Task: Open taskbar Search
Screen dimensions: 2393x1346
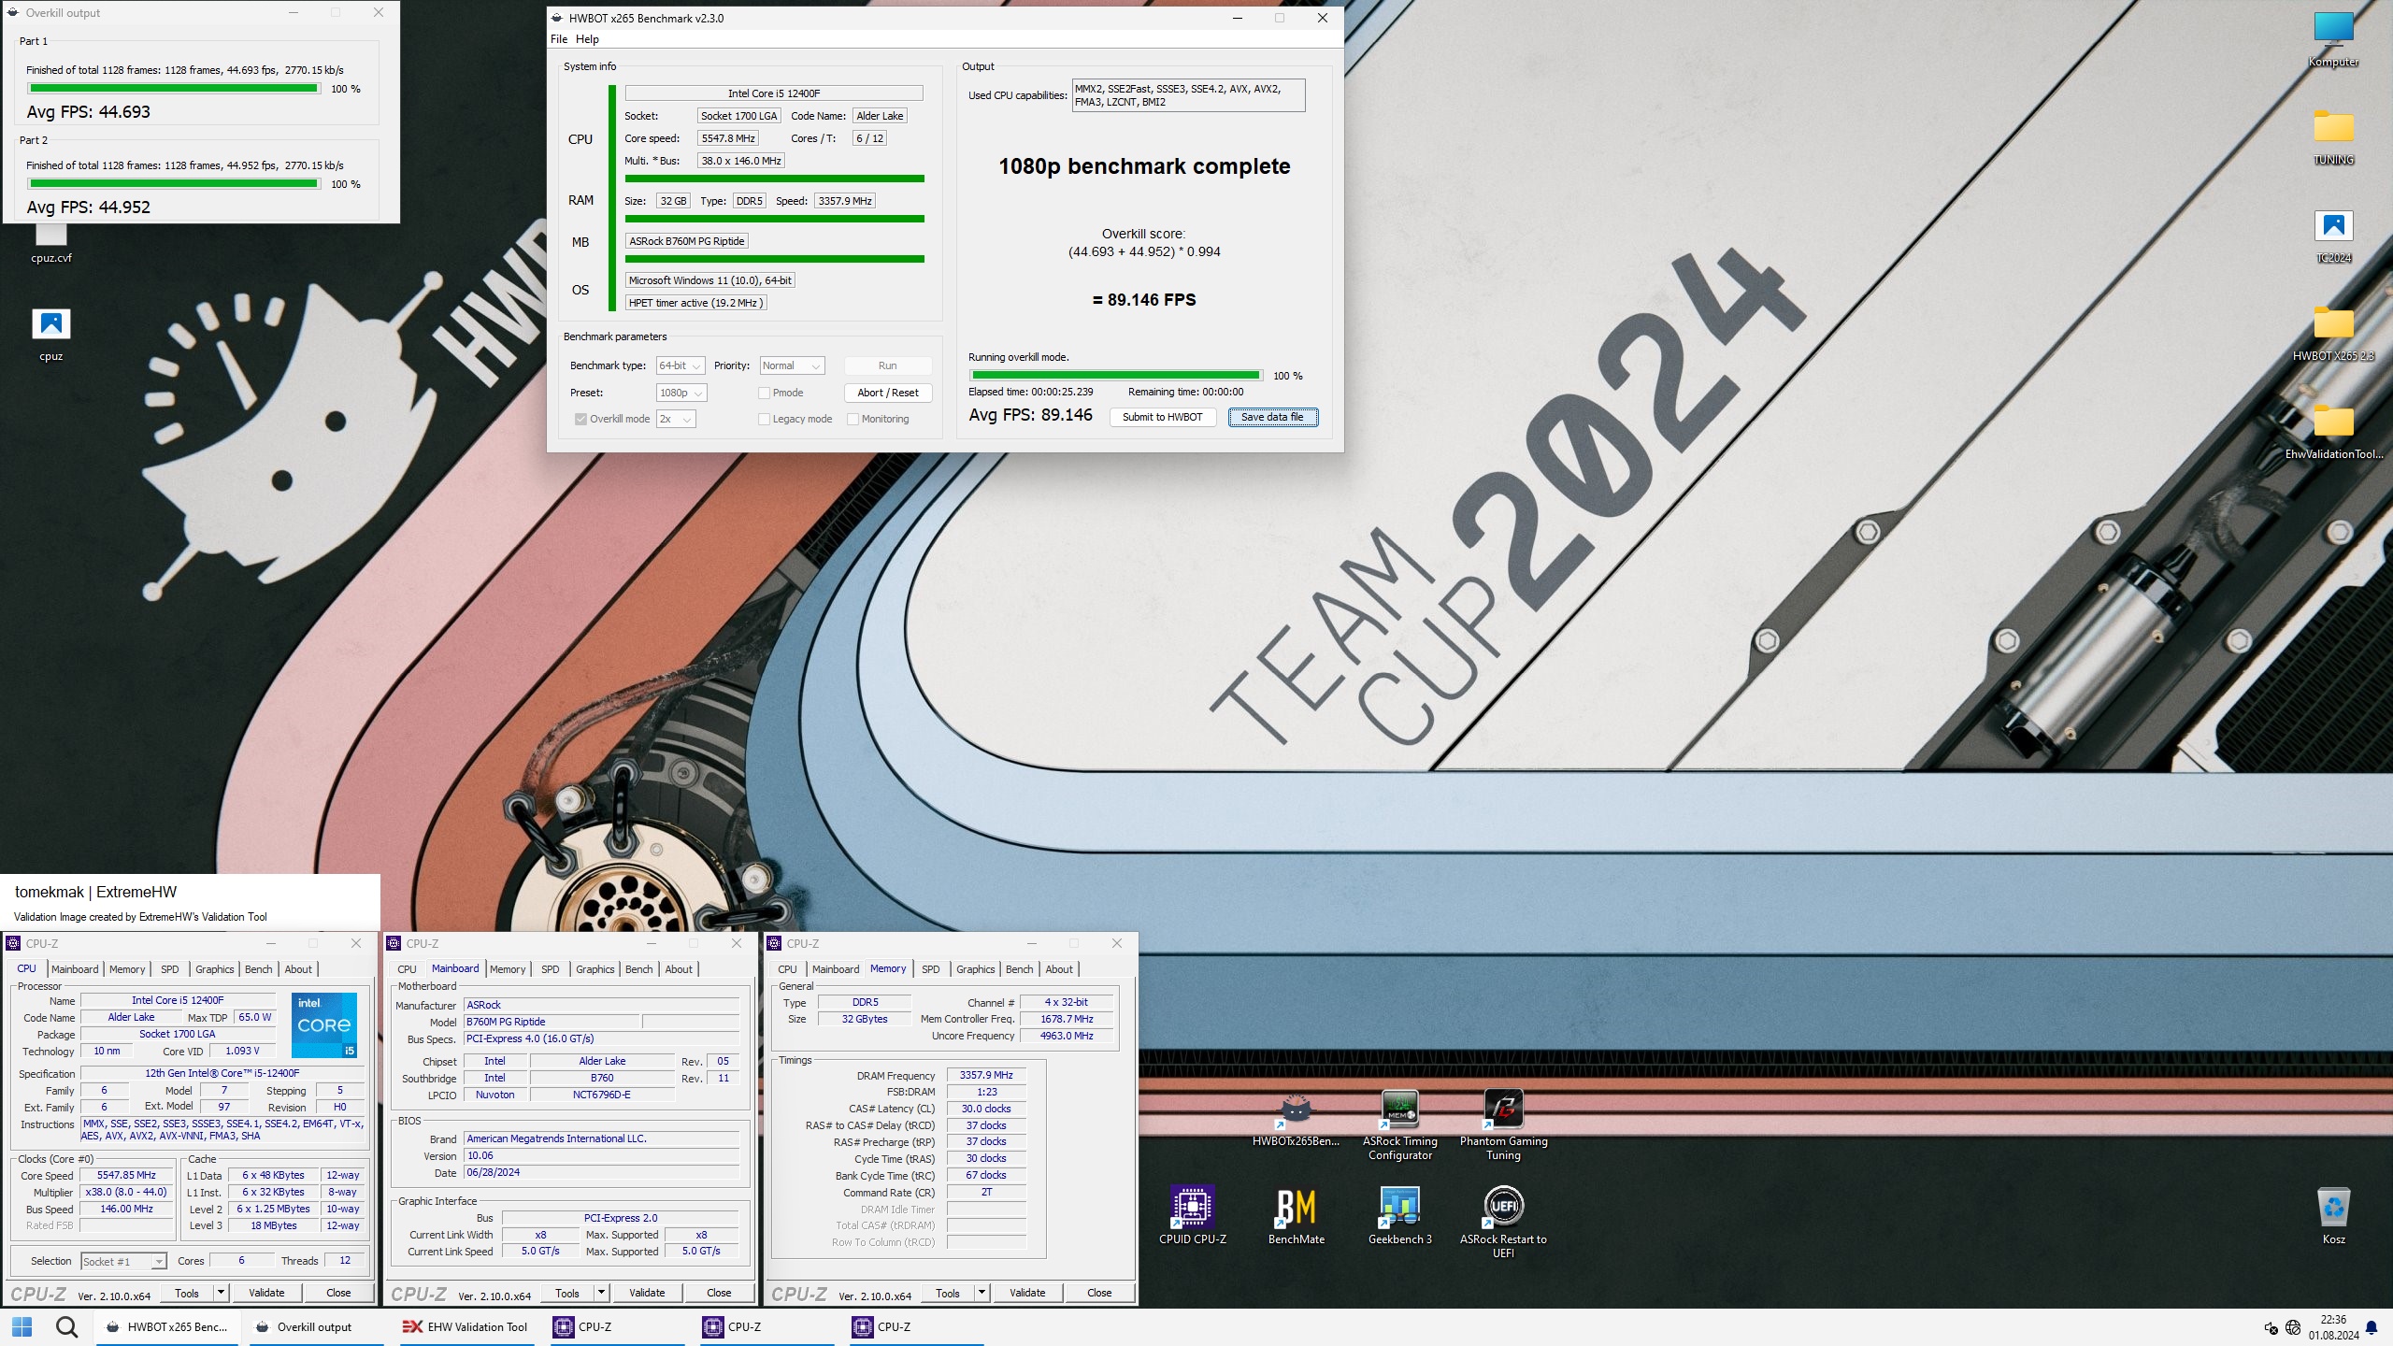Action: pos(66,1326)
